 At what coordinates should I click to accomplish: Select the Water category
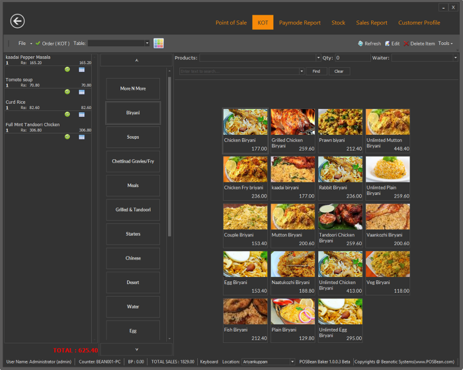point(133,307)
